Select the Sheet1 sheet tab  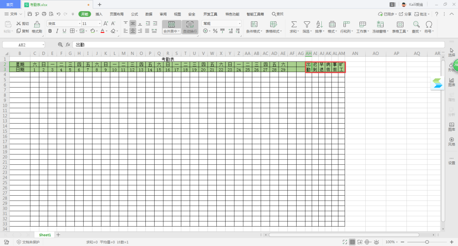point(45,235)
